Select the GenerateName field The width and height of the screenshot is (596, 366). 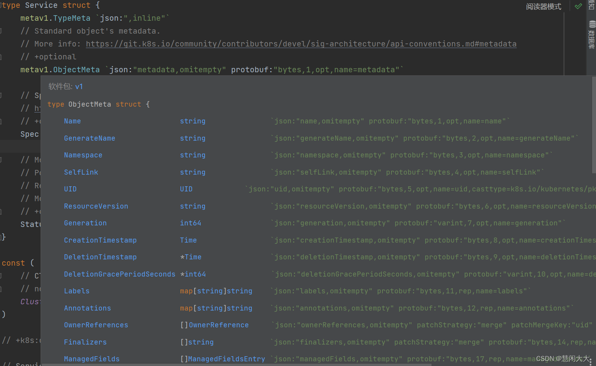point(89,138)
